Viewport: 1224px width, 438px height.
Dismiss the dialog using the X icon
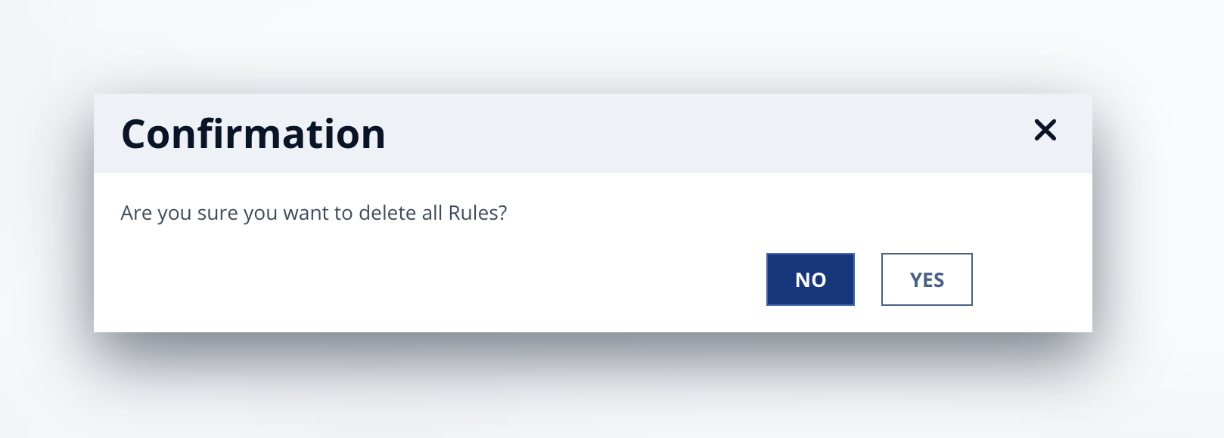(1045, 131)
